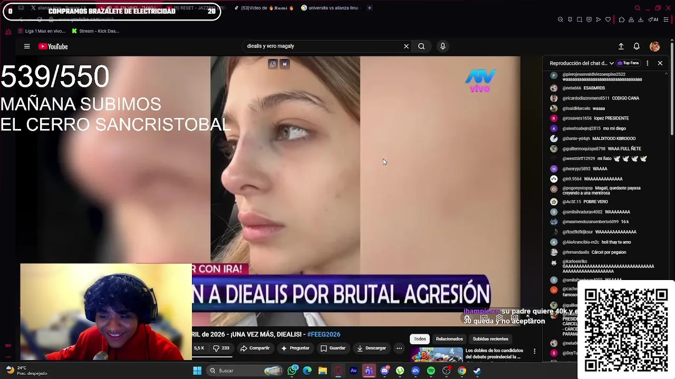This screenshot has height=379, width=675.
Task: Dislike the video (233 count)
Action: [x=221, y=348]
